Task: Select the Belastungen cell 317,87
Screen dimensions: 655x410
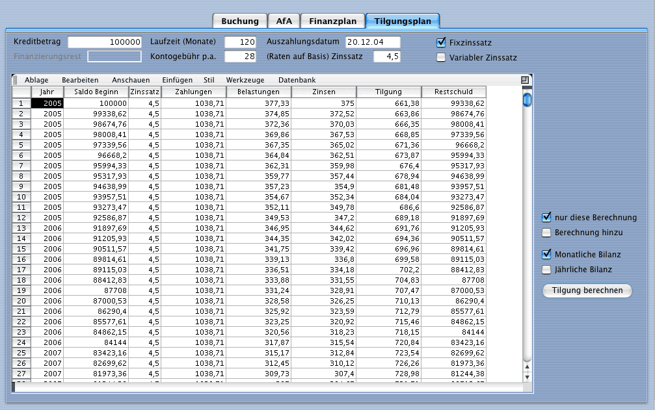Action: (x=259, y=342)
